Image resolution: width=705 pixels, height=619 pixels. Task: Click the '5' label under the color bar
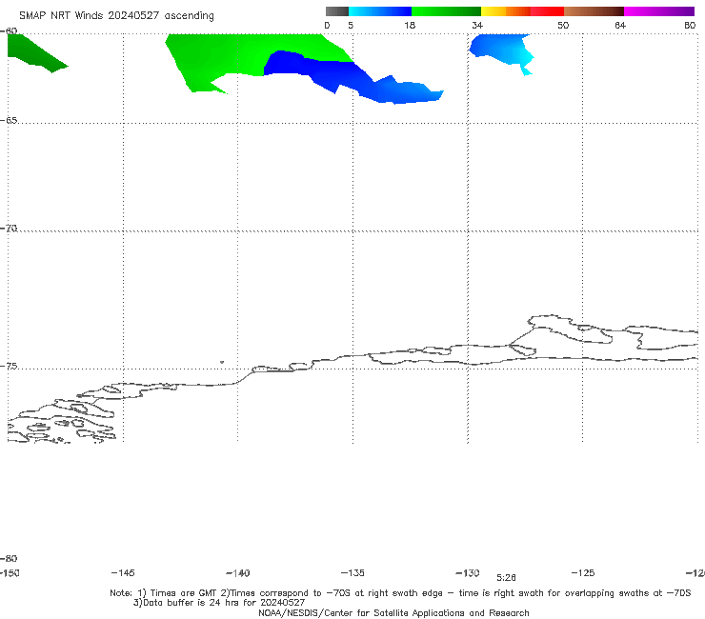(351, 25)
